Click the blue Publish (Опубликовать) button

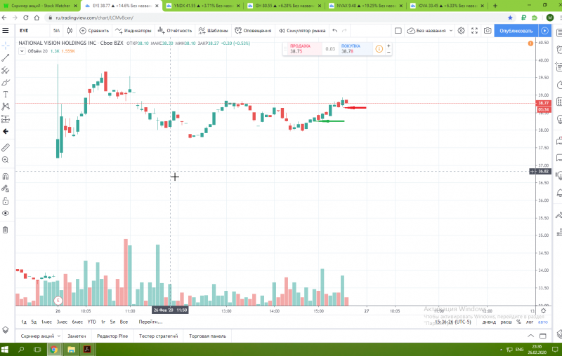(x=516, y=31)
